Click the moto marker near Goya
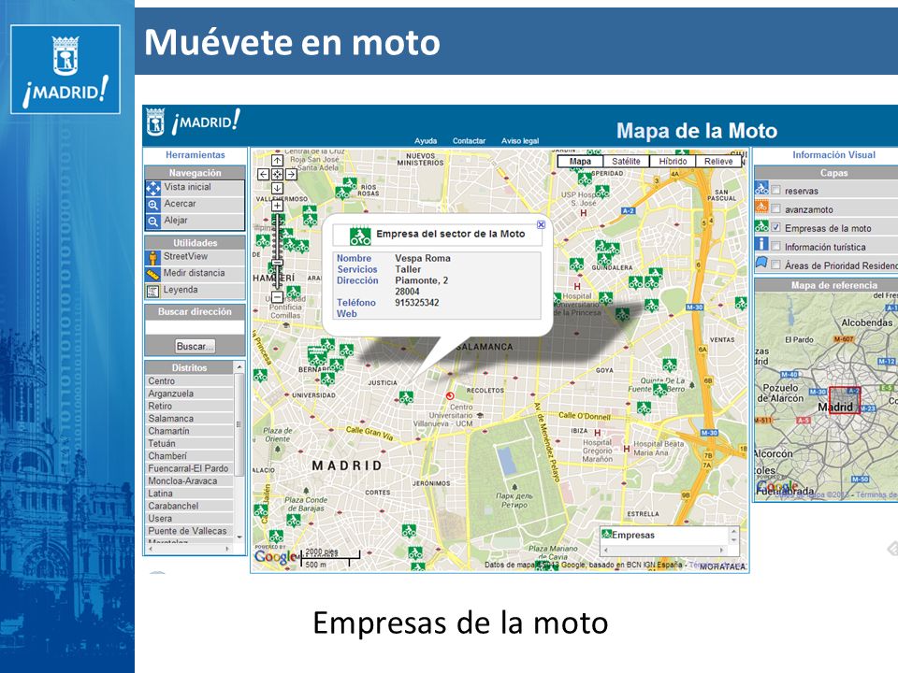The height and width of the screenshot is (673, 898). 670,365
